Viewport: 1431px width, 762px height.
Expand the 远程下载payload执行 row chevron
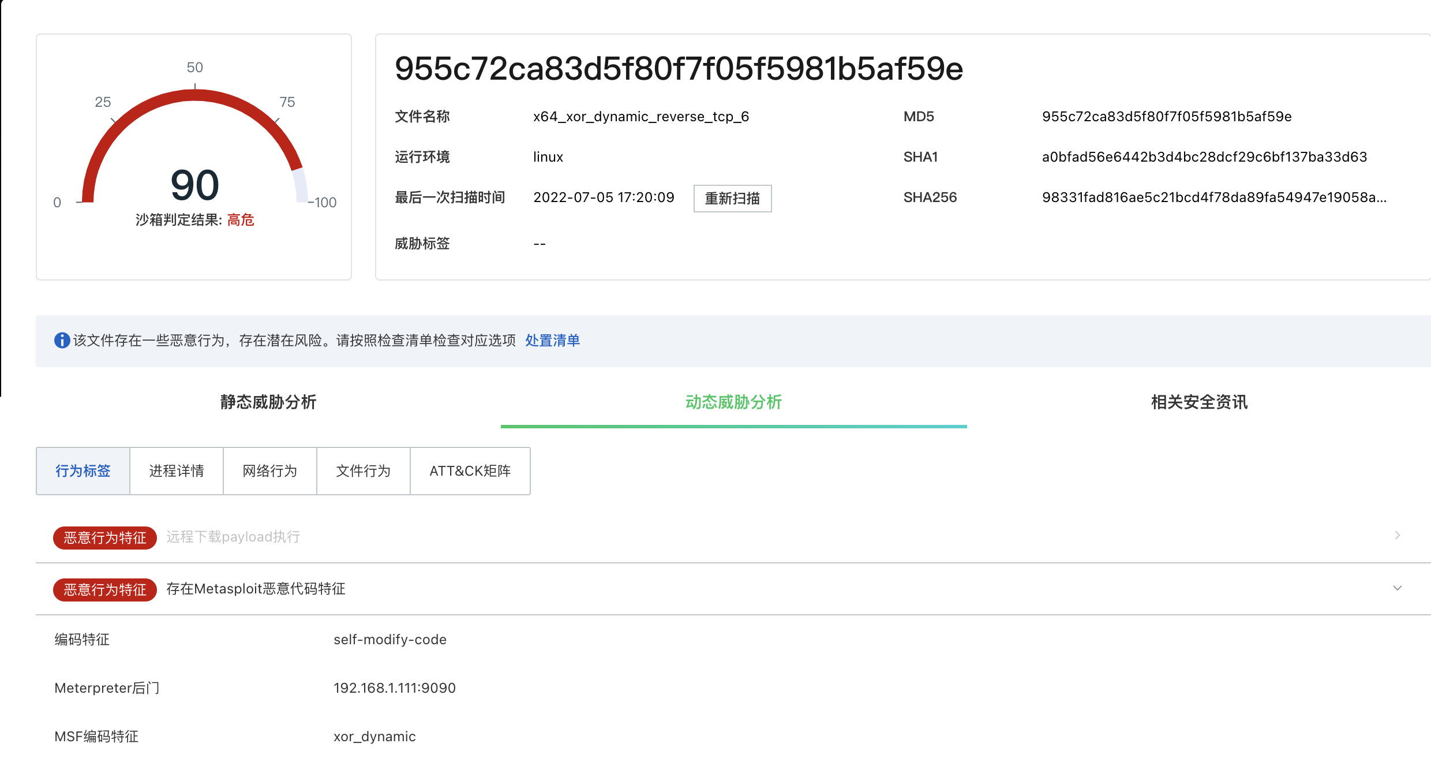coord(1397,536)
